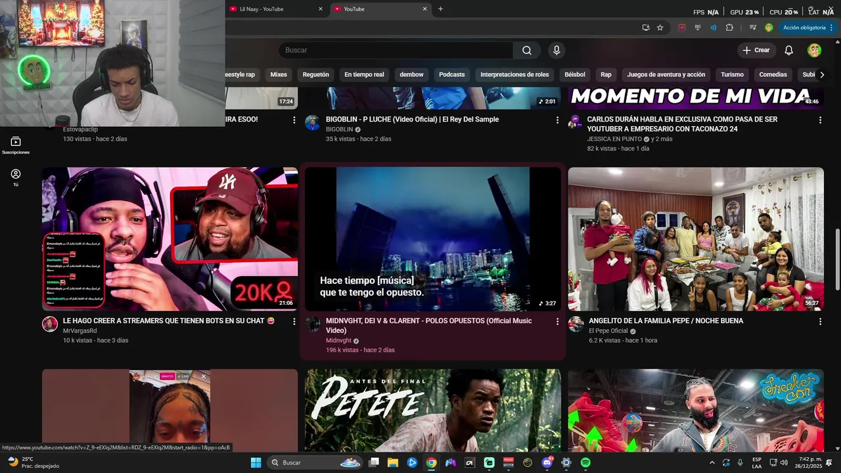Click El Pepe Oficial channel avatar
This screenshot has height=473, width=841.
(576, 324)
